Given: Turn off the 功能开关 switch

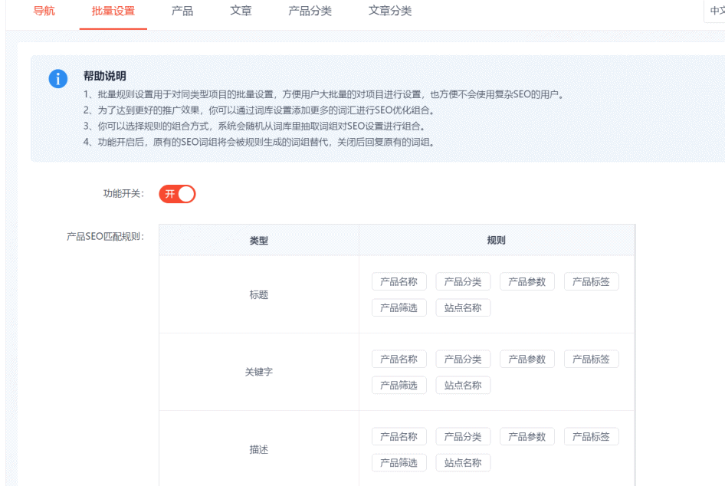Looking at the screenshot, I should coord(177,194).
